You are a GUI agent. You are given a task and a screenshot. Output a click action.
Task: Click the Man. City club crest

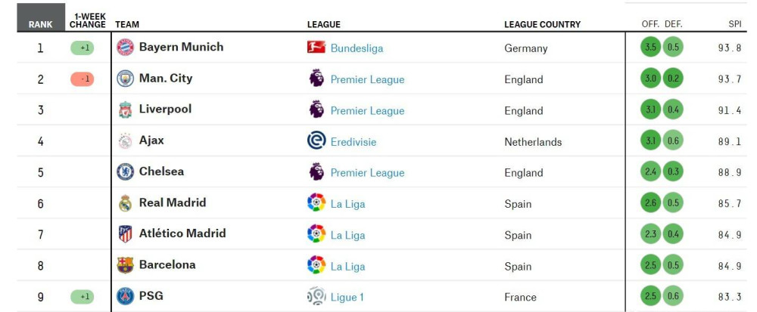[125, 79]
